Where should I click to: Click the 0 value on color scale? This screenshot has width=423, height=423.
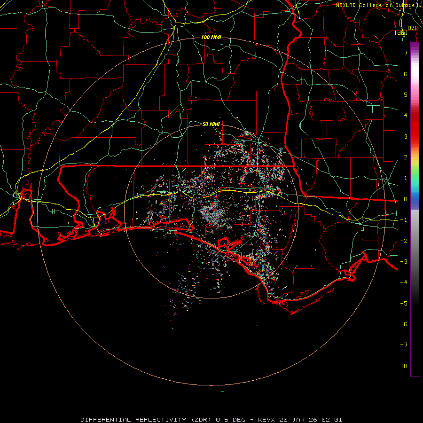(x=406, y=199)
